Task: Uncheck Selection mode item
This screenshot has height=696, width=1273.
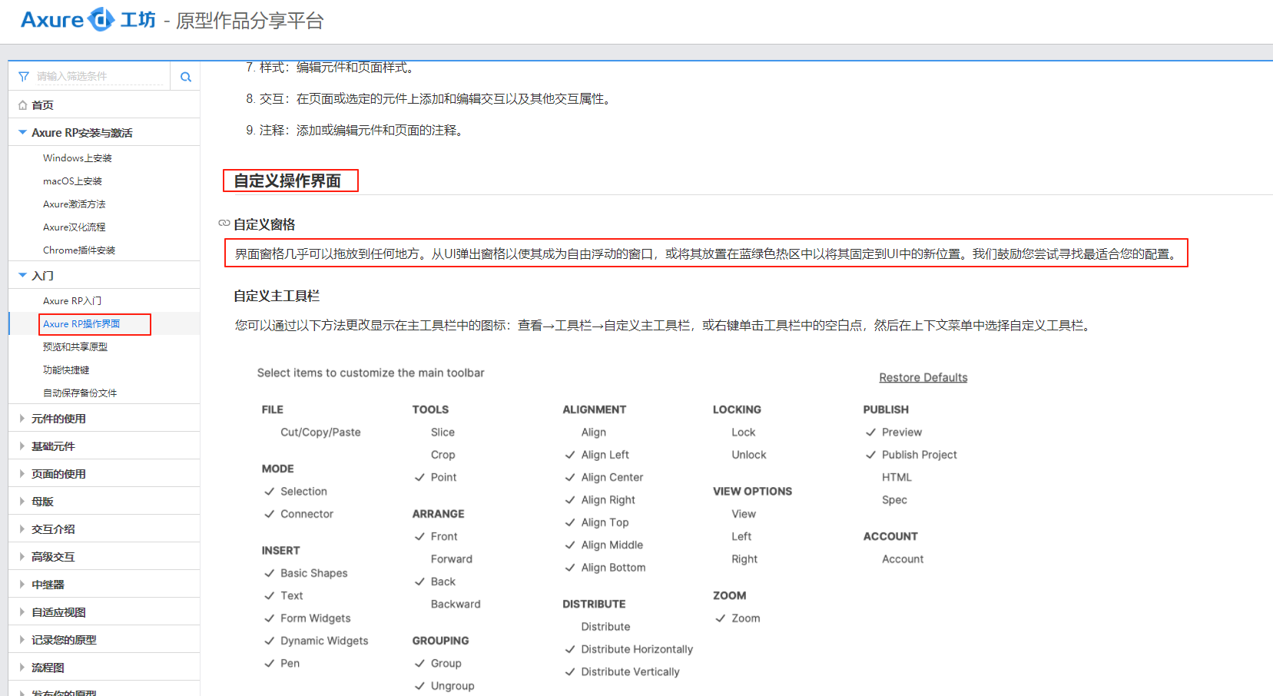Action: 296,492
